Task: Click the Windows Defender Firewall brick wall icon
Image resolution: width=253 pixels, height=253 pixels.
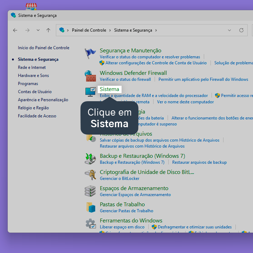Action: (x=90, y=76)
